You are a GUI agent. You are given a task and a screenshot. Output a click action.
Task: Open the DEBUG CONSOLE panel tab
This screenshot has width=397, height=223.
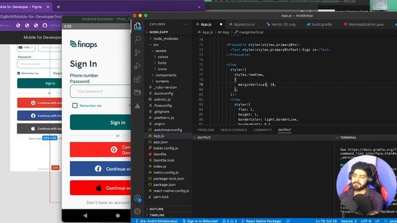(234, 130)
